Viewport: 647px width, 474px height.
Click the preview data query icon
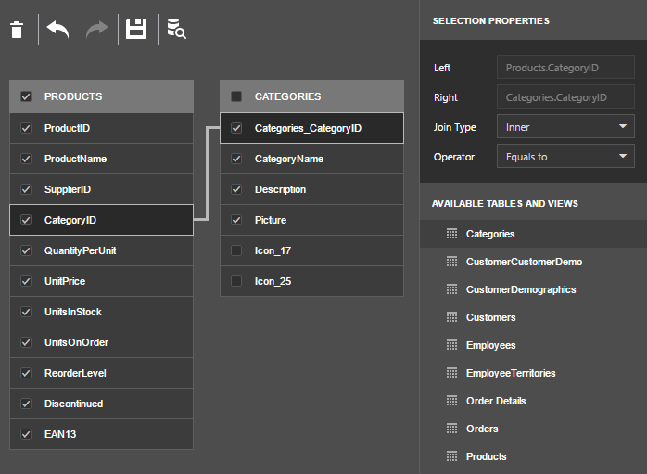176,30
